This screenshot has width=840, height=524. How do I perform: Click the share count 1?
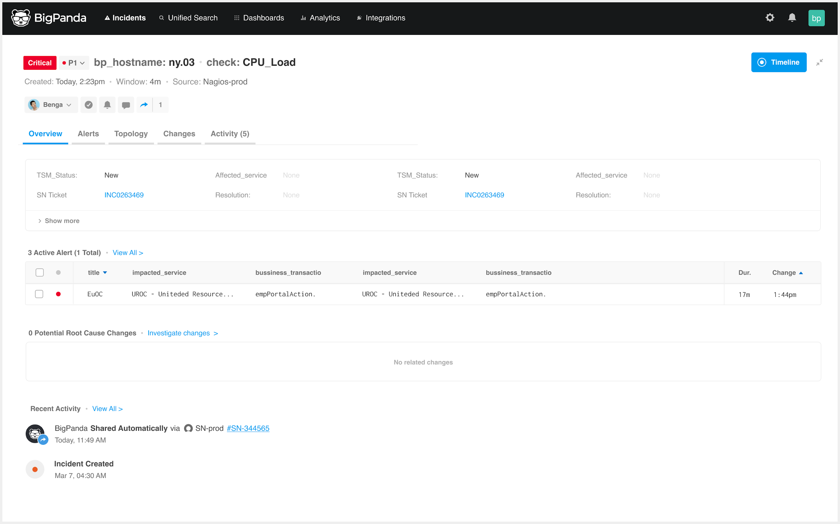coord(160,105)
